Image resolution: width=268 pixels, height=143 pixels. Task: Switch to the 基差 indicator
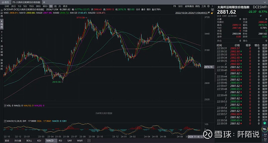pos(7,141)
